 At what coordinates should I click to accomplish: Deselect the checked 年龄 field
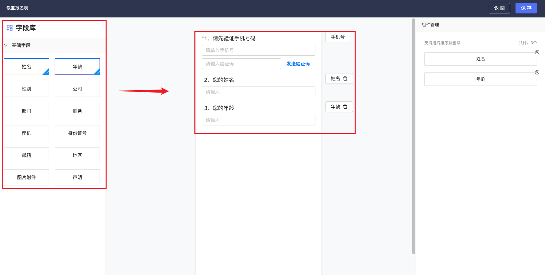(77, 67)
